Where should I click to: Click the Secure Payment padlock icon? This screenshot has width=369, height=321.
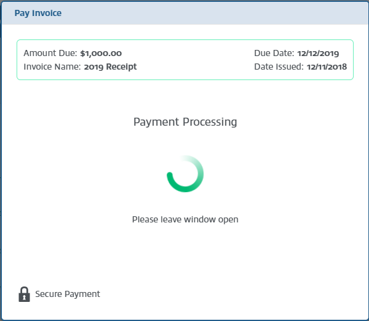pos(24,294)
